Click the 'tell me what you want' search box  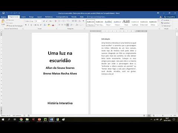coord(96,17)
